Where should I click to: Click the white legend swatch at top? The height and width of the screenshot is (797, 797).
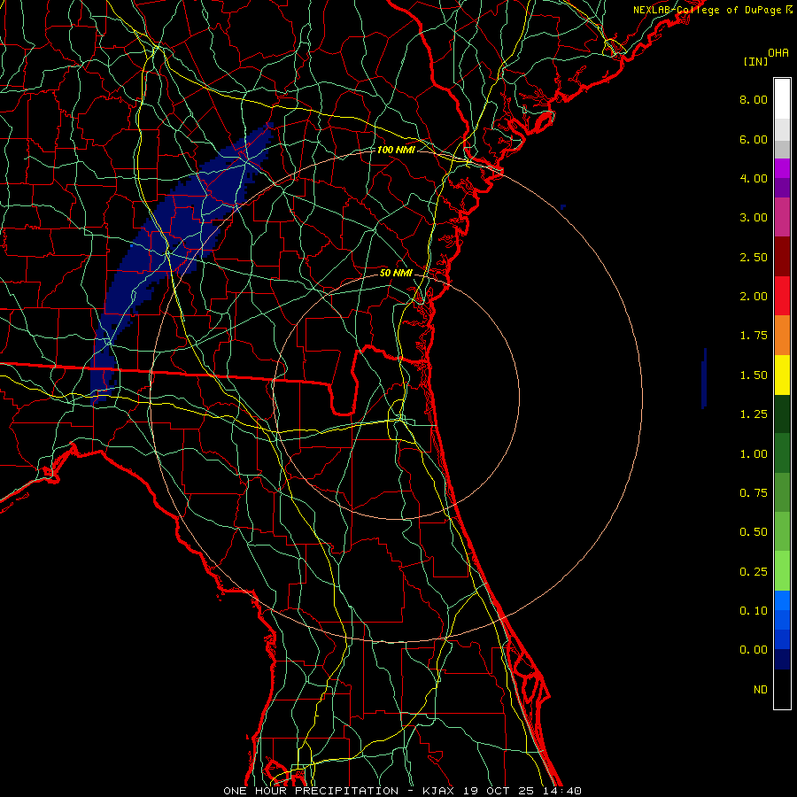782,99
